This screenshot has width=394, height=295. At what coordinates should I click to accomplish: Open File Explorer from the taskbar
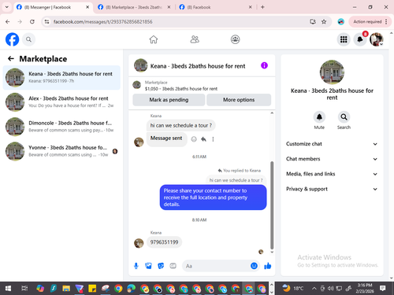[x=66, y=289]
